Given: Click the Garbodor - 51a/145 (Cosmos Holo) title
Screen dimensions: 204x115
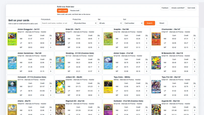Looking at the screenshot, I should point(128,101).
